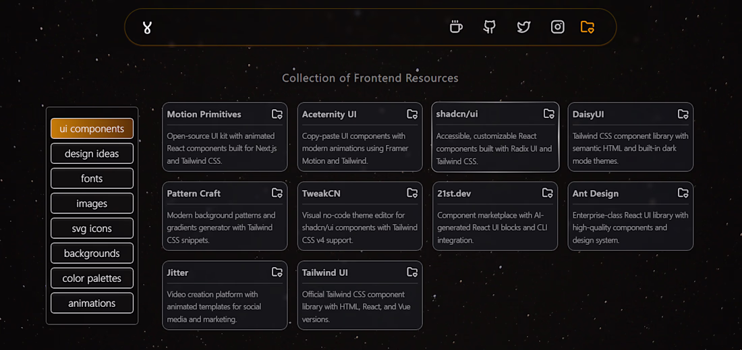
Task: Open the TweakCN resource card title
Action: pyautogui.click(x=321, y=194)
